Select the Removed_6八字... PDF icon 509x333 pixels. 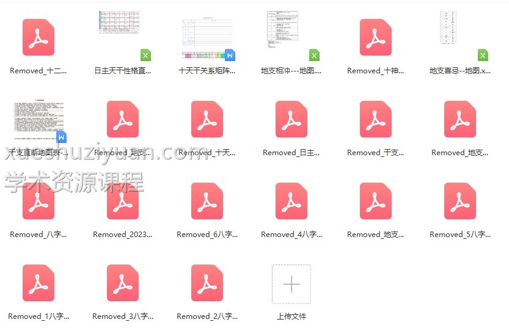tap(207, 201)
